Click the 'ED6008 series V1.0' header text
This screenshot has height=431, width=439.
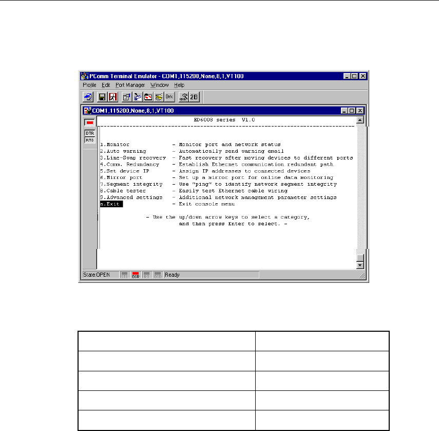click(x=224, y=120)
